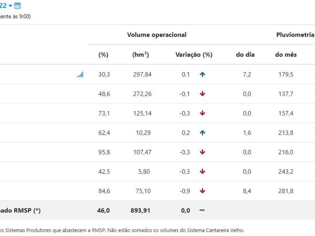The height and width of the screenshot is (236, 315).
Task: Open the calendar date picker icon
Action: click(17, 6)
